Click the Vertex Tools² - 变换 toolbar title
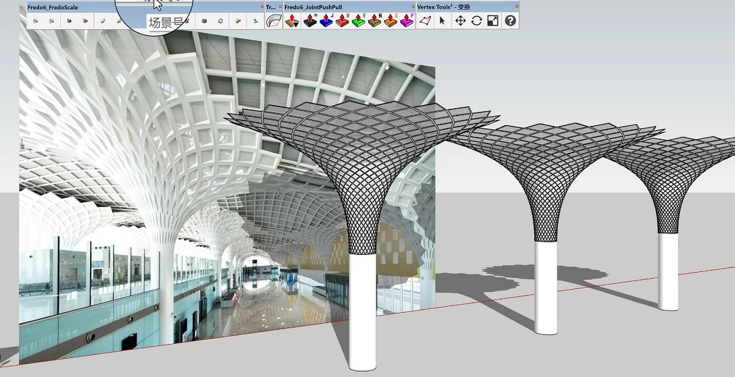 coord(443,7)
